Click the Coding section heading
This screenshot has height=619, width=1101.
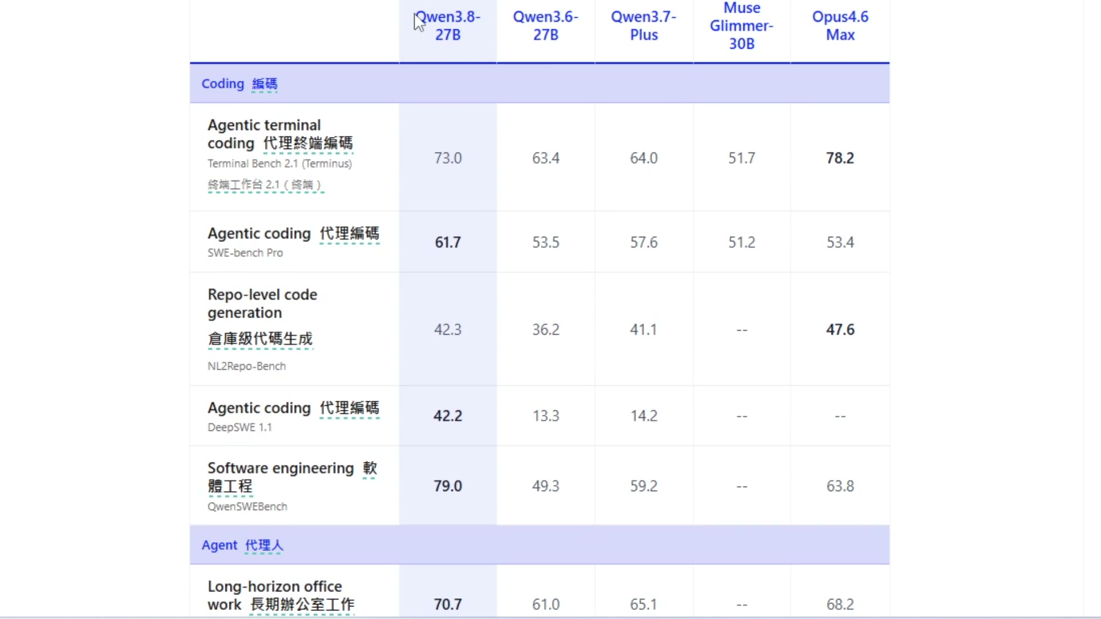tap(222, 84)
